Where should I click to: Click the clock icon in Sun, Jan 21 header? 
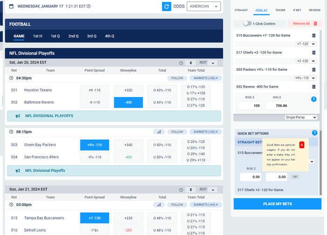pos(181,190)
